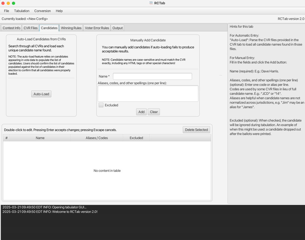
Task: Click the Add candidate button
Action: tap(141, 112)
